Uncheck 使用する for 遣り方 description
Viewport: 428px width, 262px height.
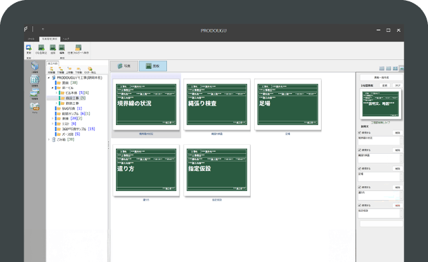360,188
